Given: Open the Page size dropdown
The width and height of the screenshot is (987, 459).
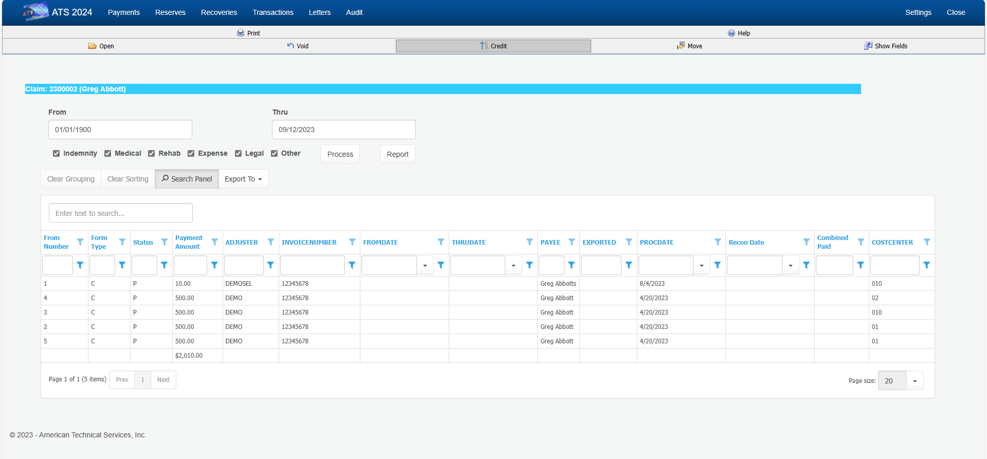Looking at the screenshot, I should 915,381.
